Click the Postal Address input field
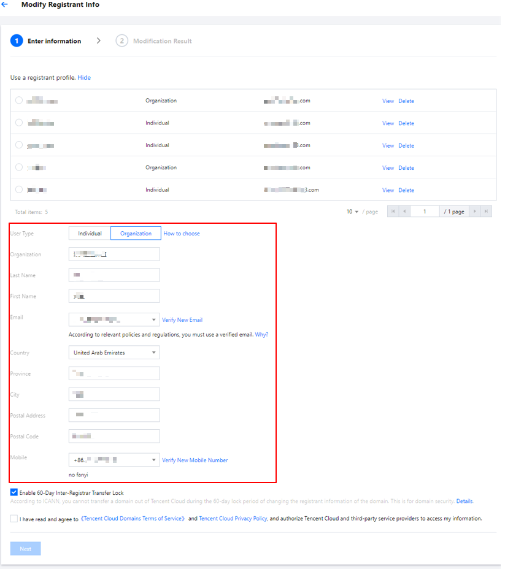505x569 pixels. coord(114,415)
